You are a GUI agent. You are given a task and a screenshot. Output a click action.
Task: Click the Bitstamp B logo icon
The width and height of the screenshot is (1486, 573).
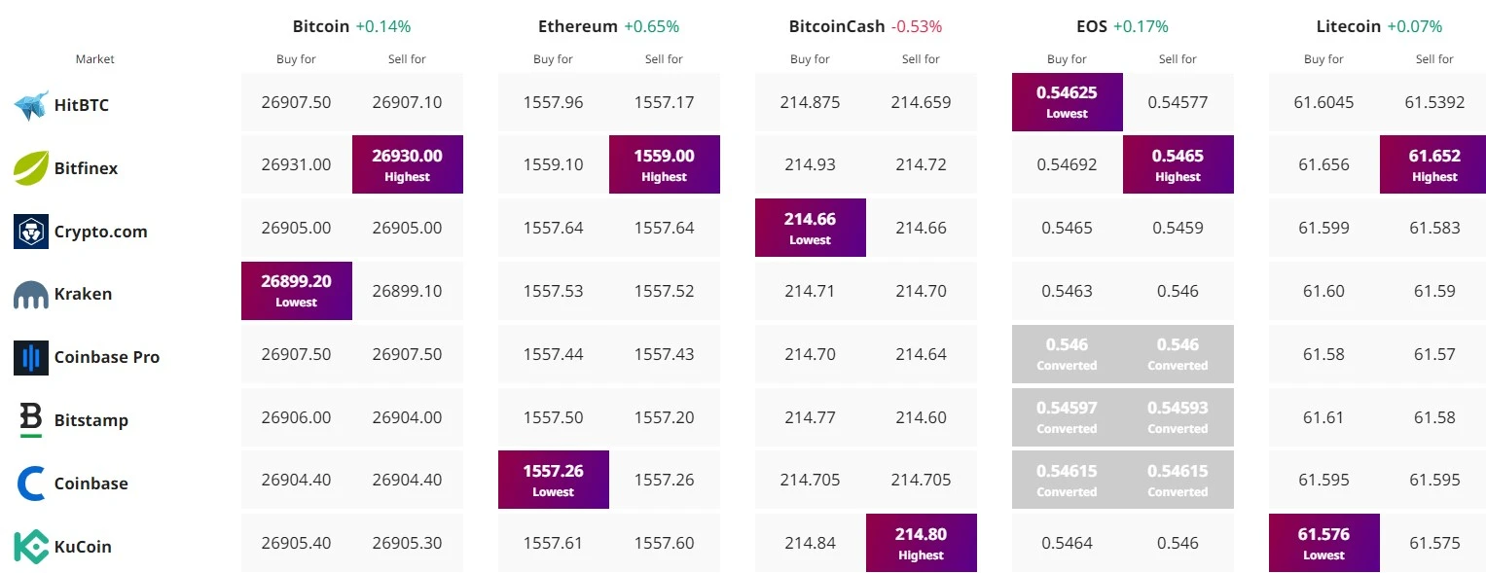(x=31, y=420)
